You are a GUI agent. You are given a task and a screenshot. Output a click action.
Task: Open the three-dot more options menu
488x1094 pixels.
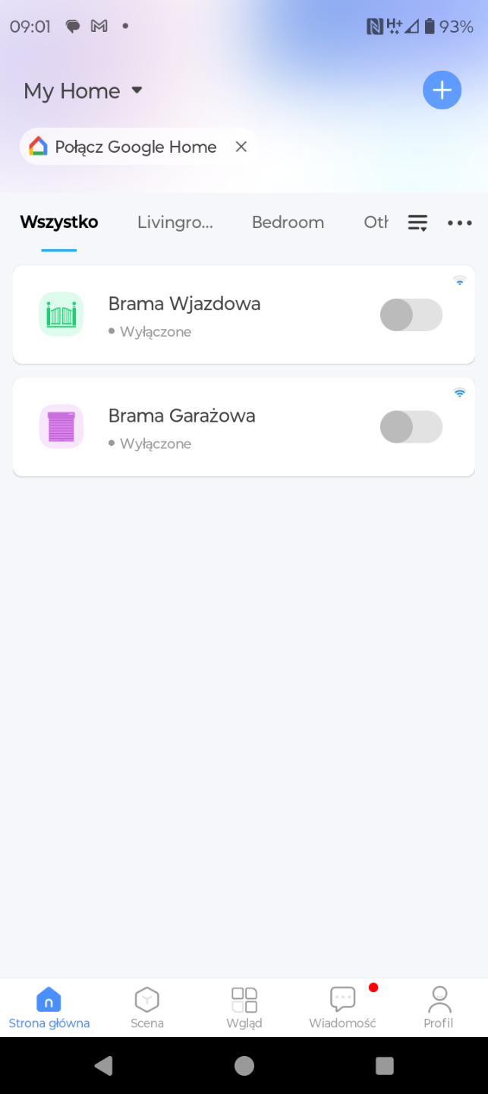coord(459,223)
